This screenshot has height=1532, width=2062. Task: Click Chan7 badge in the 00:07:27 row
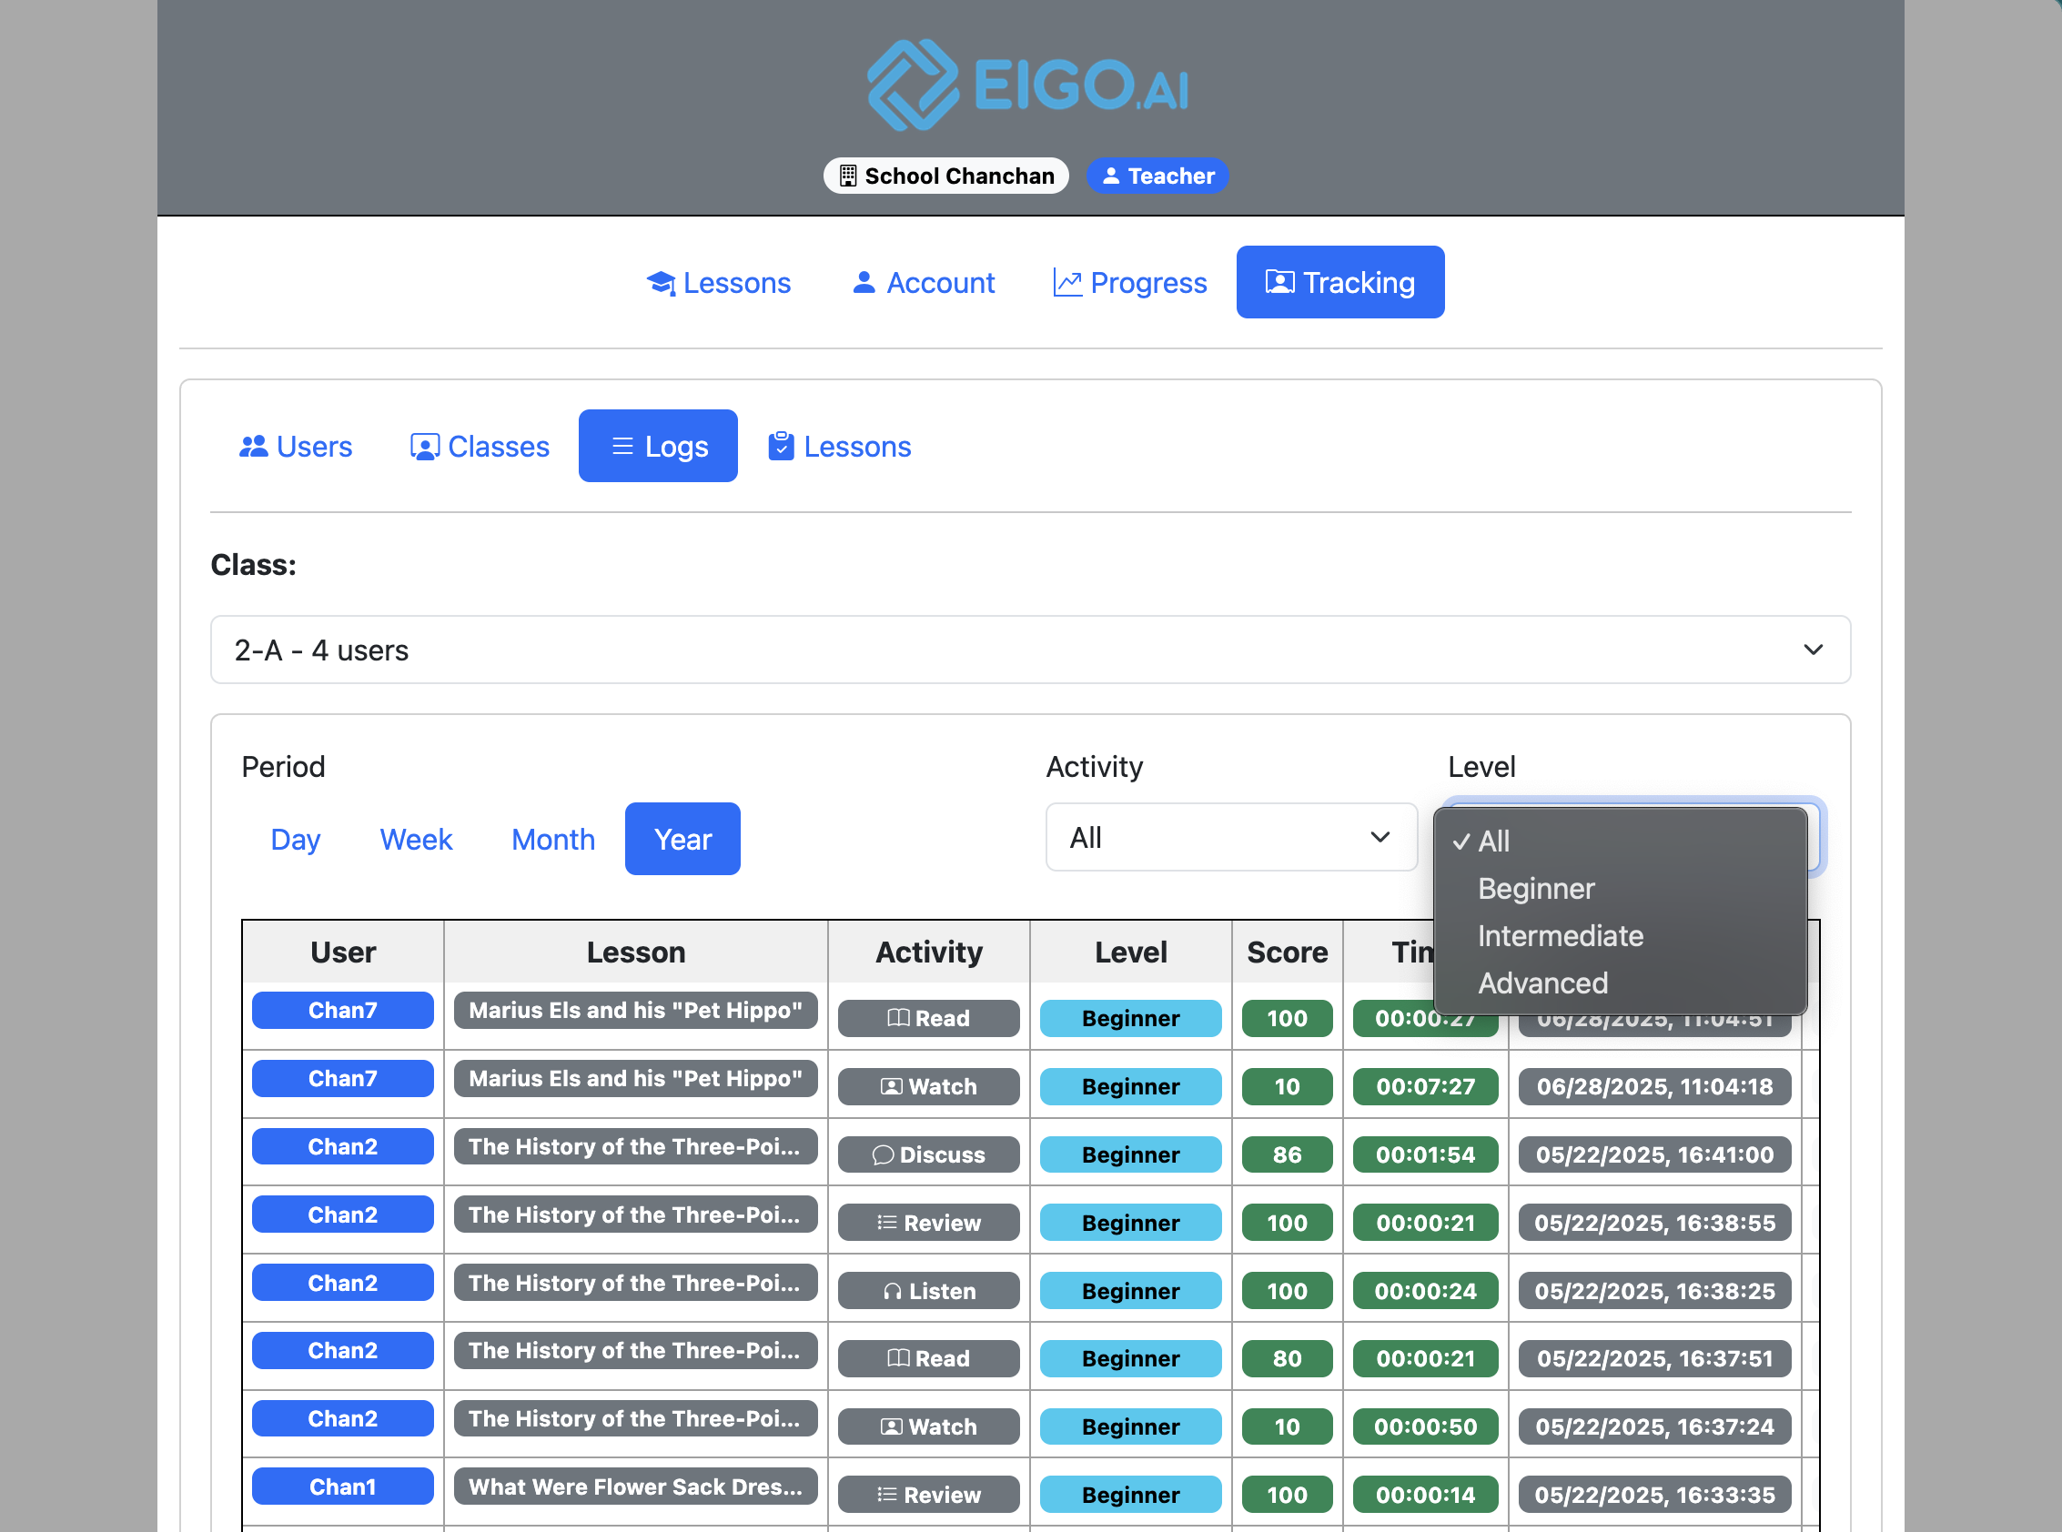(x=343, y=1079)
